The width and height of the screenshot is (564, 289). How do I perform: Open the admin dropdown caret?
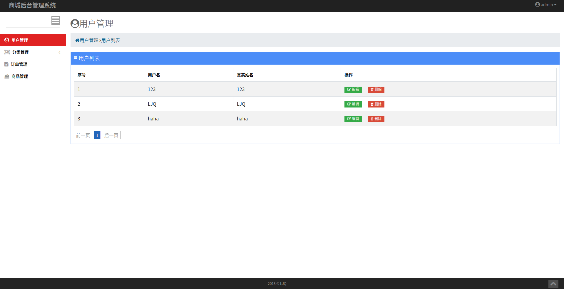click(x=555, y=5)
